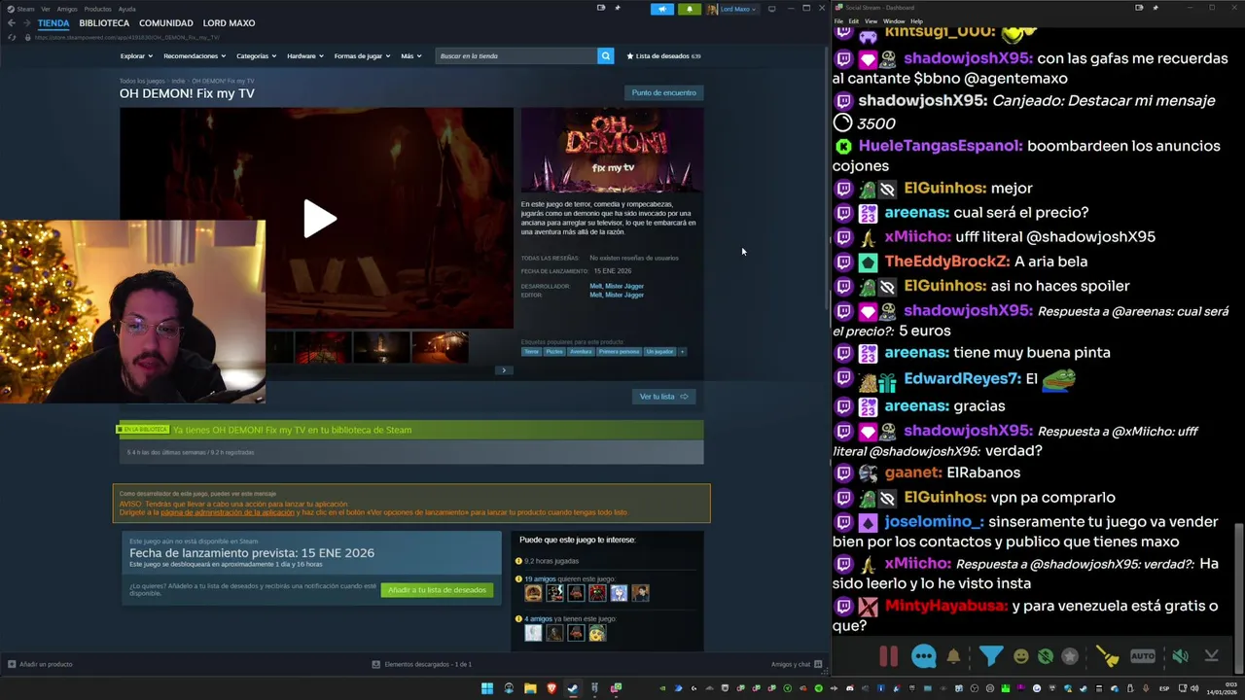Clear chat with the yellow broom icon

point(1107,656)
